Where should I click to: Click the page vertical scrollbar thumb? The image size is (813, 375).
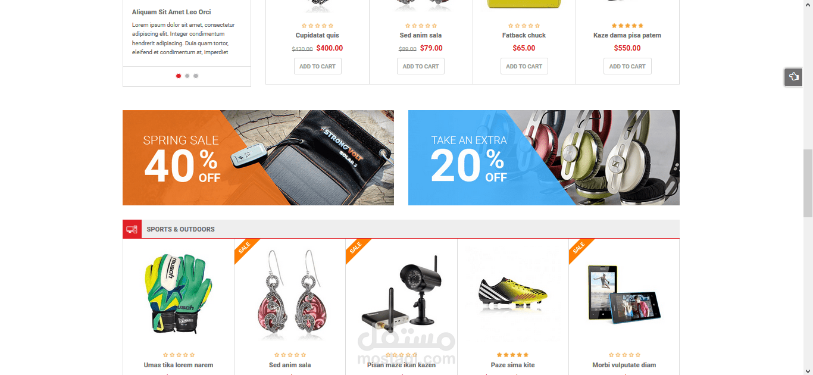click(x=808, y=183)
